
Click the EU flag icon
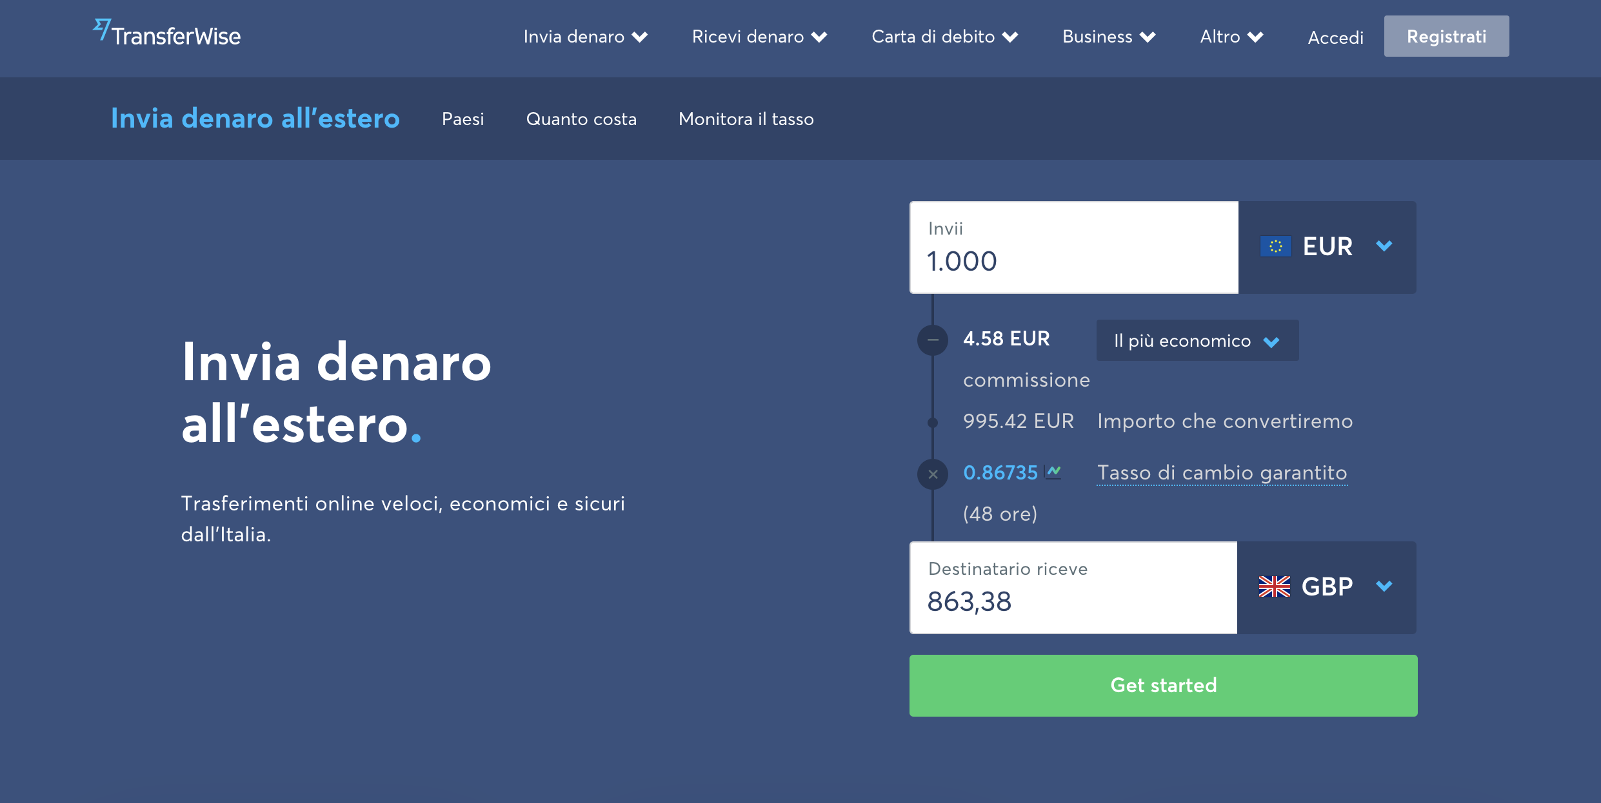coord(1275,246)
